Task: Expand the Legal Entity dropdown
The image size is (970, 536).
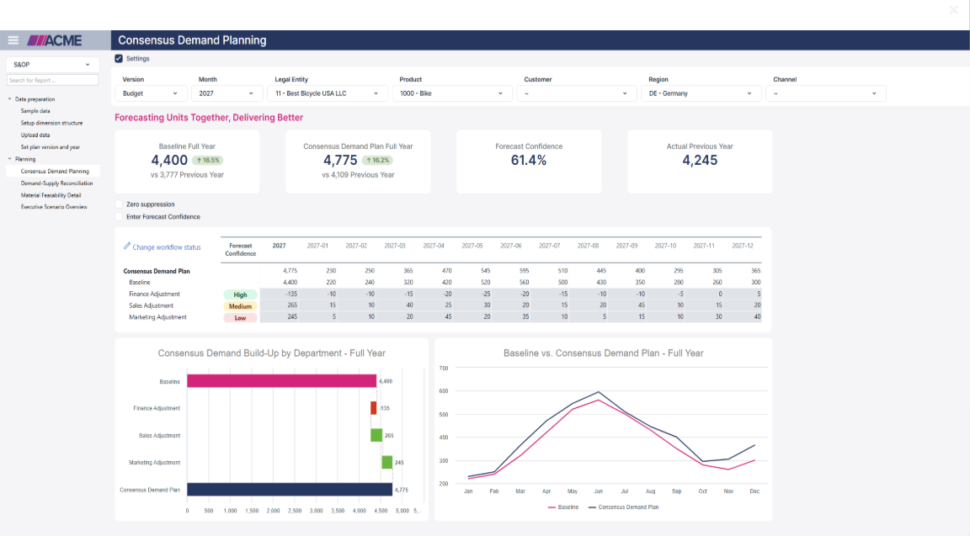Action: coord(328,93)
